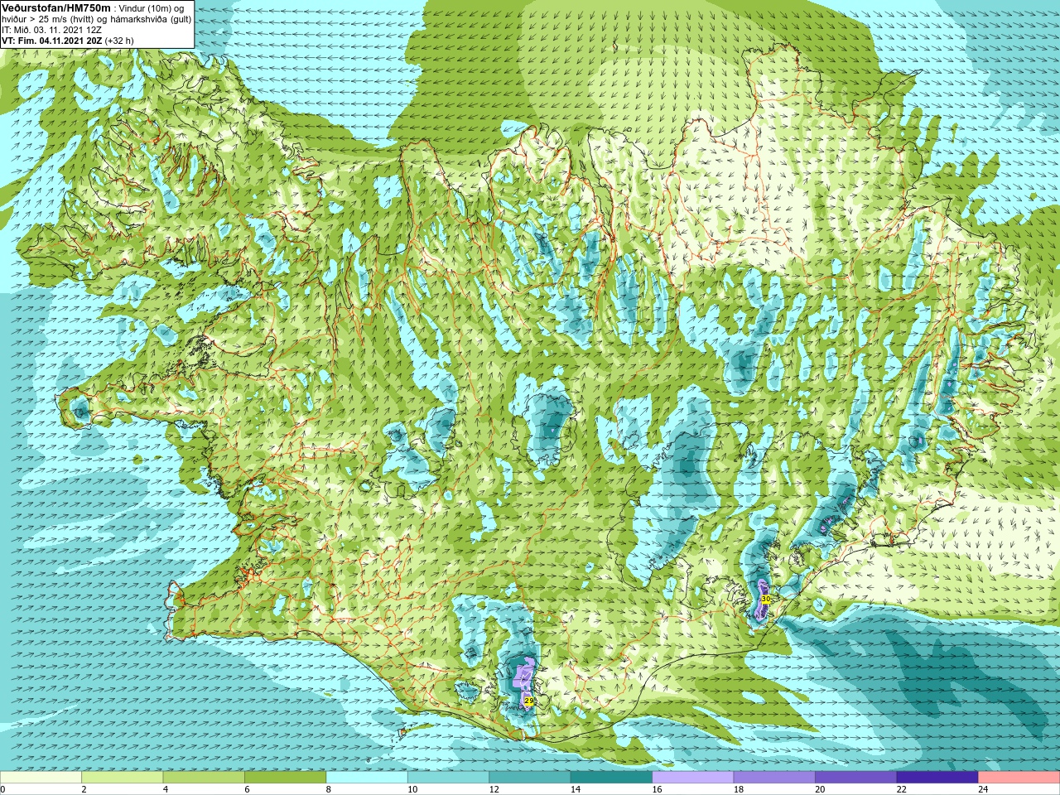Image resolution: width=1060 pixels, height=795 pixels.
Task: Click the legend scale number '16'
Action: tap(657, 789)
